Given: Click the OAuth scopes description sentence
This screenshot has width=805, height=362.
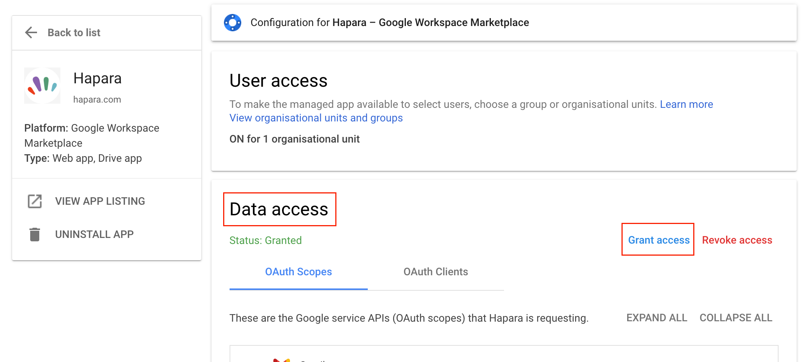Looking at the screenshot, I should pyautogui.click(x=409, y=318).
